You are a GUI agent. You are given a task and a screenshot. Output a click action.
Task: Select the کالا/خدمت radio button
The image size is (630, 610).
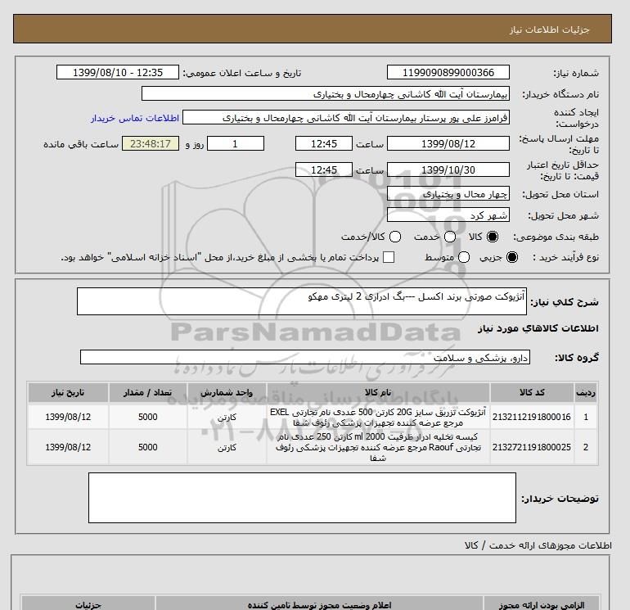point(395,237)
